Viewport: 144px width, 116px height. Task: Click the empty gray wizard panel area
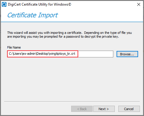(72, 79)
